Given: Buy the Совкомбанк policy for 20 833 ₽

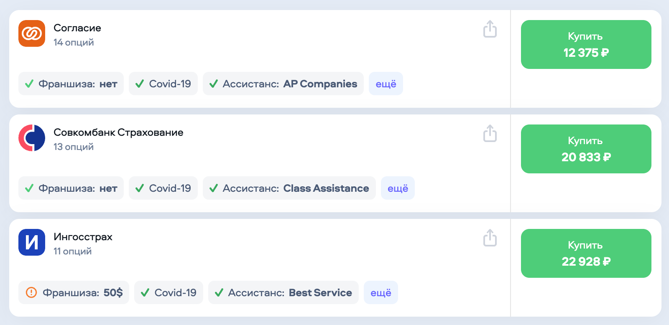Looking at the screenshot, I should (x=586, y=149).
